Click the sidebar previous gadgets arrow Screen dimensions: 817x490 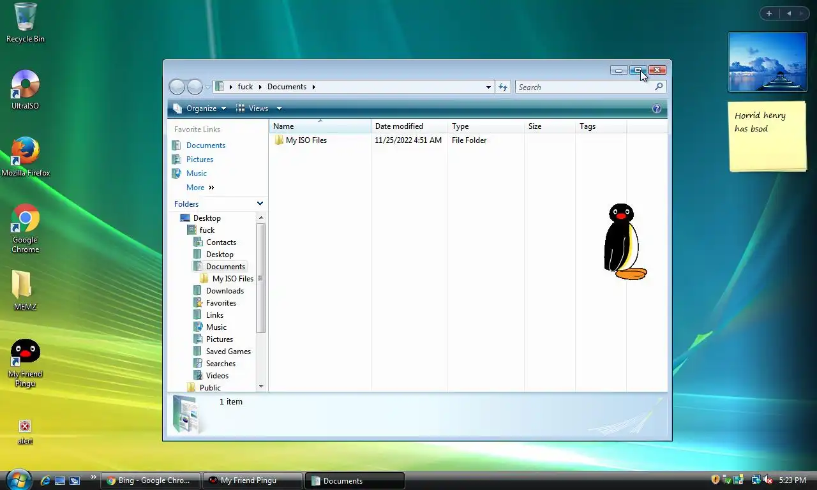(x=789, y=13)
